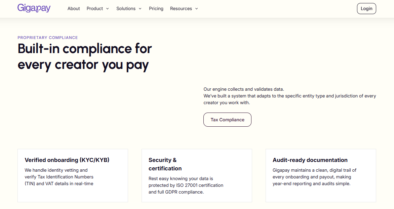Click the Gigapay logo

34,8
